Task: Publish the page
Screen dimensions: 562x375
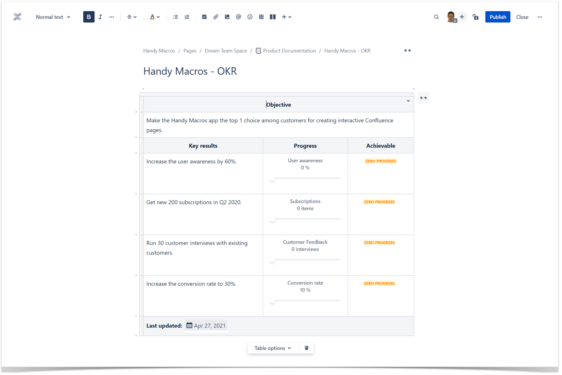Action: [x=497, y=17]
